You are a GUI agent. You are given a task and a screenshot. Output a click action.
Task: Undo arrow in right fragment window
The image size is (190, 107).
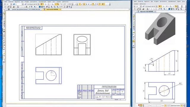[164, 9]
